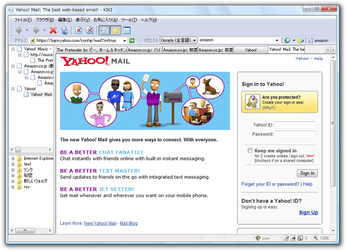Open the Forward button history dropdown

tap(44, 30)
